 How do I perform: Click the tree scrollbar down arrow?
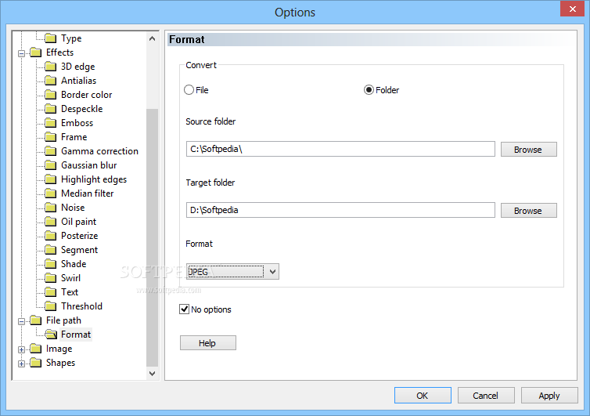pos(152,374)
